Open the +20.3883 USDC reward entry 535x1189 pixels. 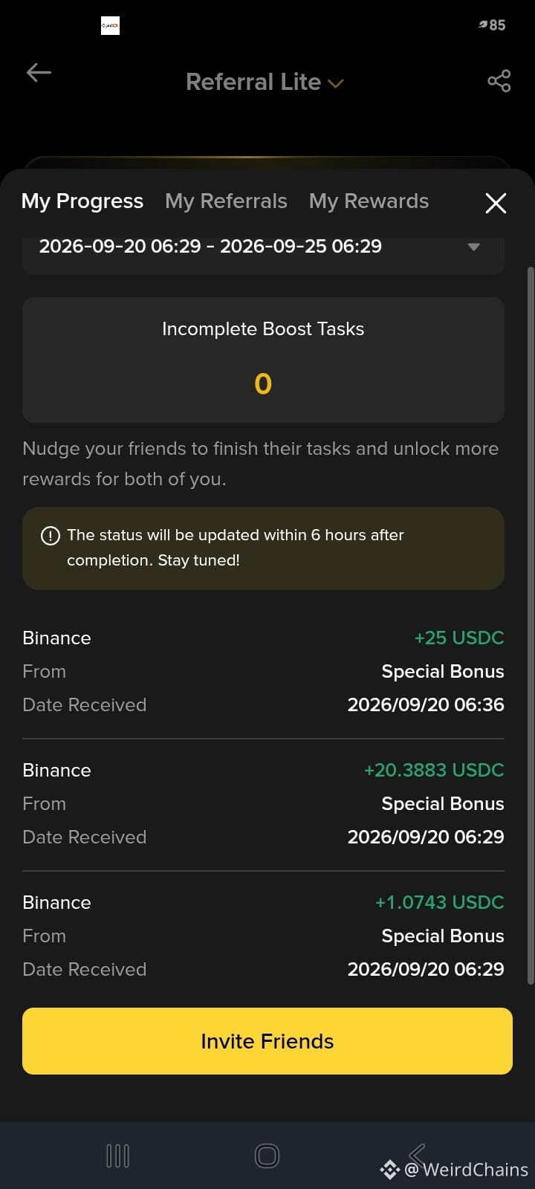tap(263, 803)
